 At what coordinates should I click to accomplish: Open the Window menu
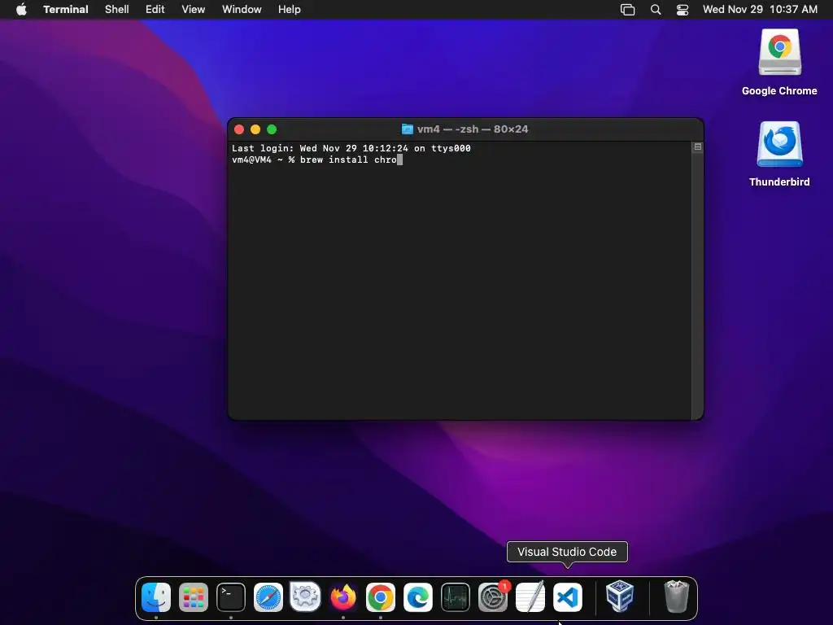[242, 9]
